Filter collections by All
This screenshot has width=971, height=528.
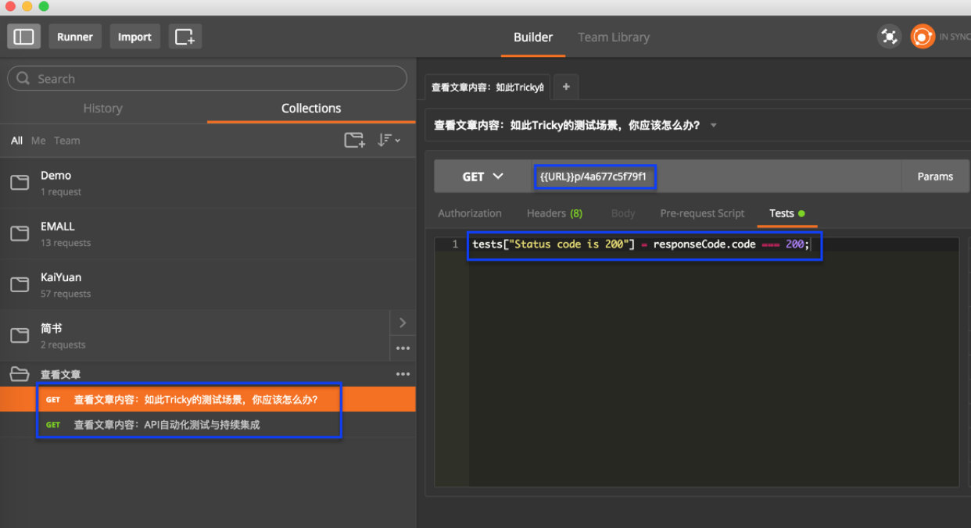pyautogui.click(x=16, y=141)
